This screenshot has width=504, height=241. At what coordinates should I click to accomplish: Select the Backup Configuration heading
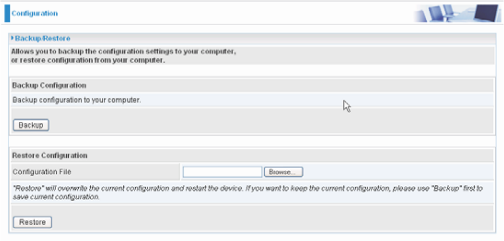pos(49,85)
